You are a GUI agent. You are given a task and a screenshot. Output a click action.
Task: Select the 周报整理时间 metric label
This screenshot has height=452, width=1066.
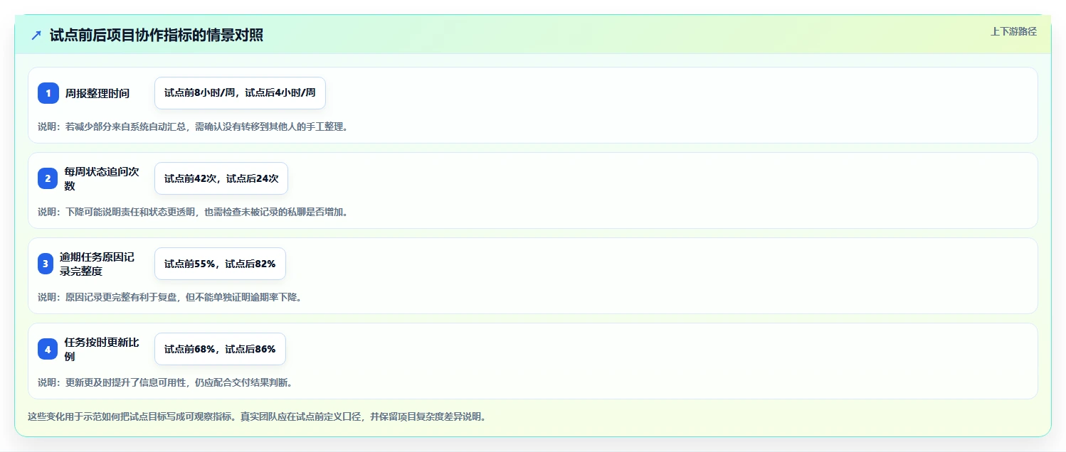tap(97, 93)
